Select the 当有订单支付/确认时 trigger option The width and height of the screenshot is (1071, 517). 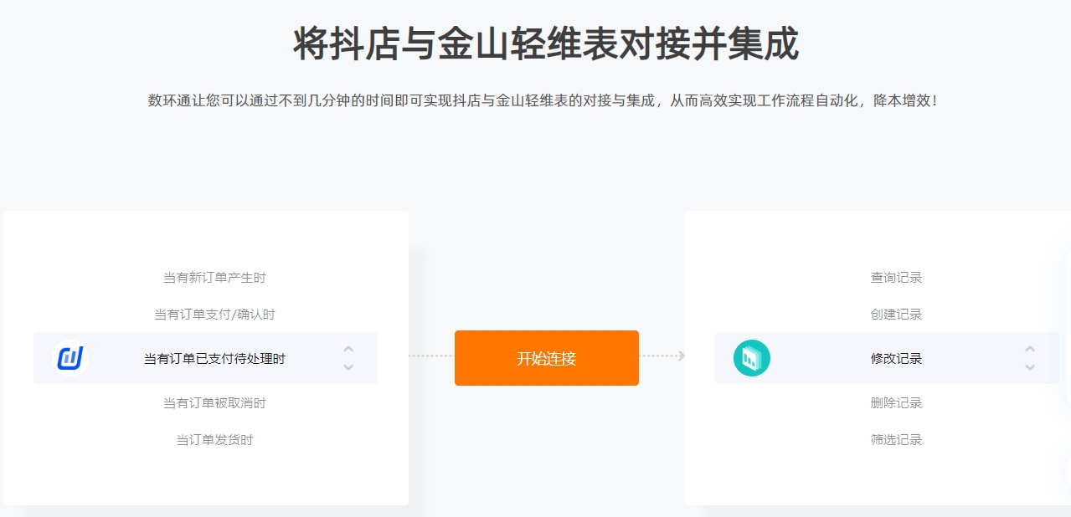click(x=214, y=315)
